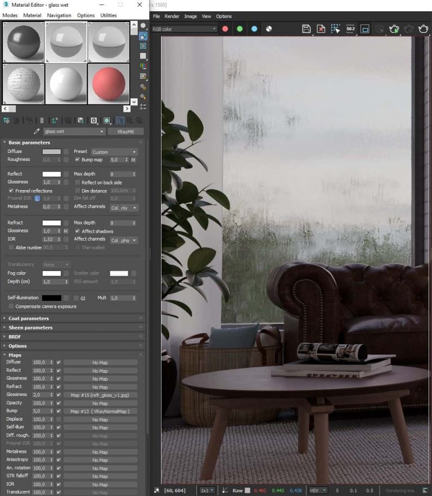Click the rightmost teapot render icon

click(423, 29)
